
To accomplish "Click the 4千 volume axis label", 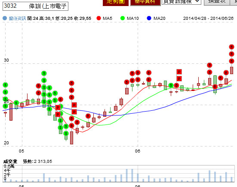I will 7,171.
